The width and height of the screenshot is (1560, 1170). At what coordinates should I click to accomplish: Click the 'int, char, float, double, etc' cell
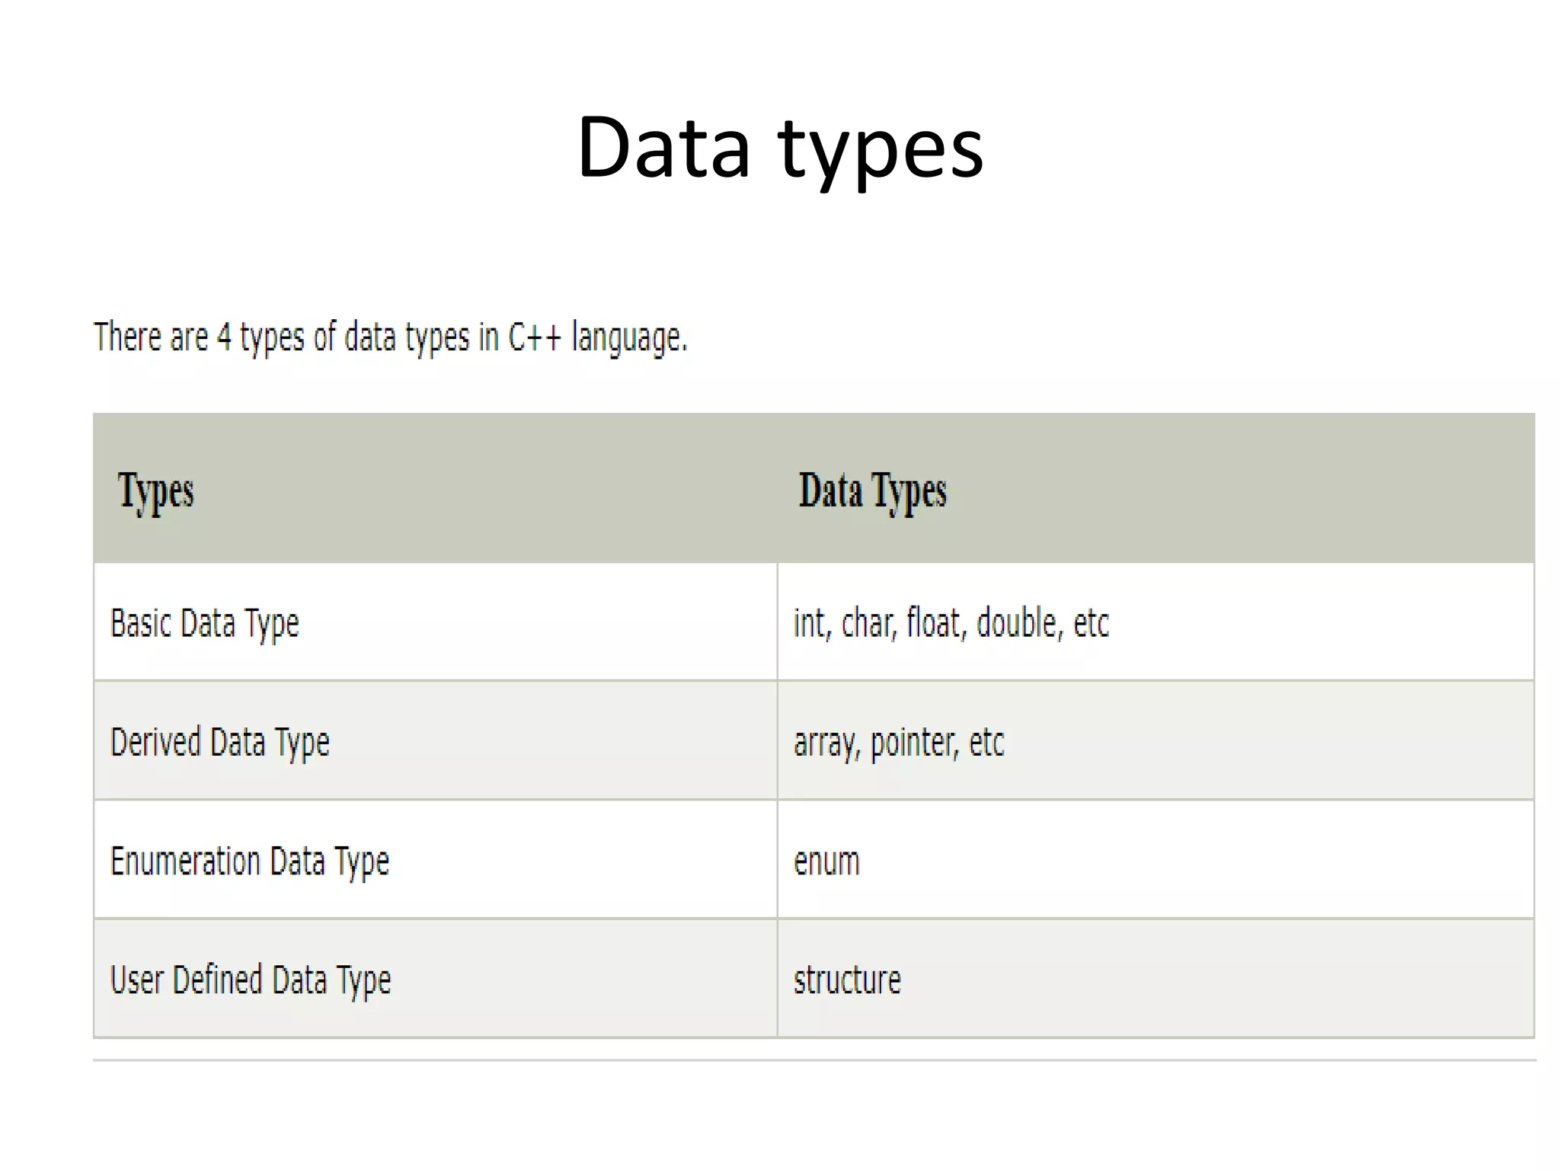(x=951, y=624)
